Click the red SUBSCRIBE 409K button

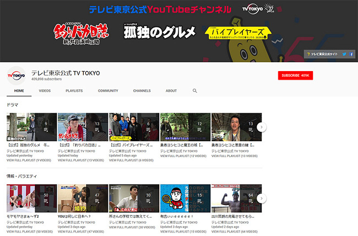[295, 76]
